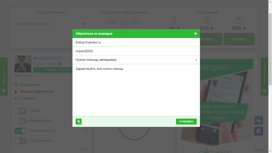Open the Нужна помощь side tab
Viewport: 272px width, 153px height.
[x=265, y=76]
